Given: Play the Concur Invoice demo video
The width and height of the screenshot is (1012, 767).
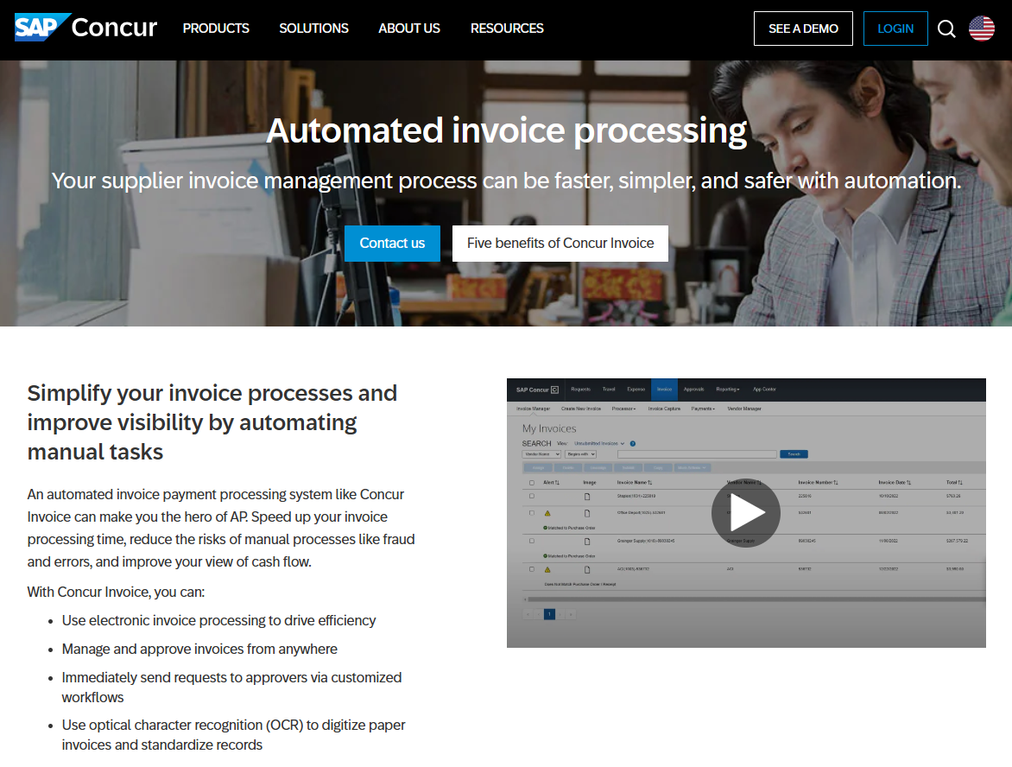Looking at the screenshot, I should [x=745, y=512].
